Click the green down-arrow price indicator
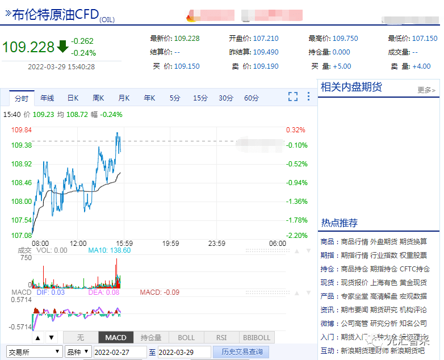The width and height of the screenshot is (444, 360). point(62,47)
